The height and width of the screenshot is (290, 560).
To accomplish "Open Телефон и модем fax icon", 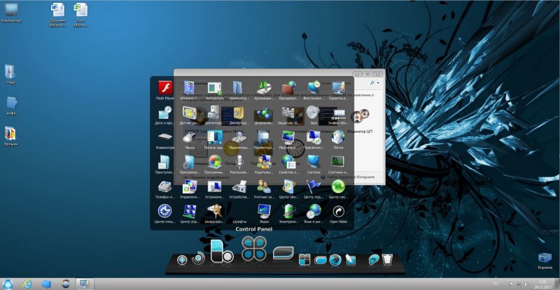I will point(165,187).
